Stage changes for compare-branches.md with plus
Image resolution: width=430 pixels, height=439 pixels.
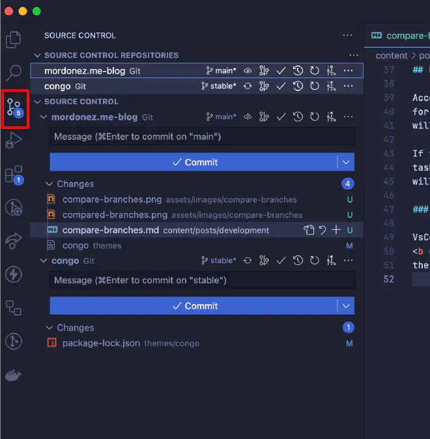(336, 230)
